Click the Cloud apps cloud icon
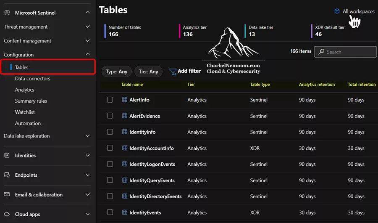The height and width of the screenshot is (223, 378). point(7,214)
